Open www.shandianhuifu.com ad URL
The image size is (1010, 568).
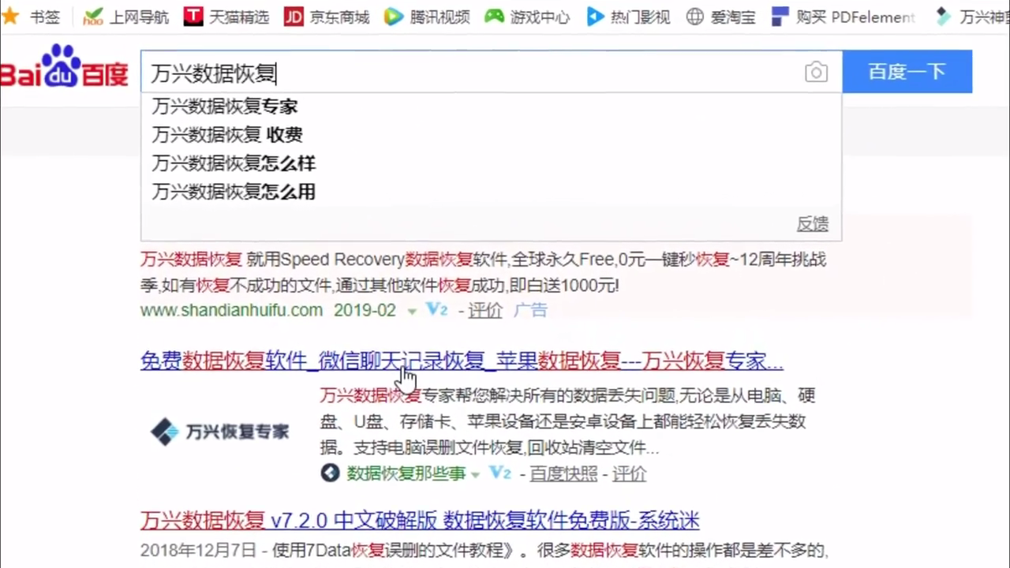(231, 310)
